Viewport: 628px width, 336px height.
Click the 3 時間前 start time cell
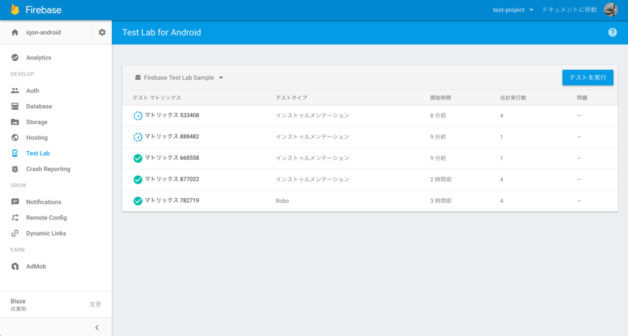point(441,201)
